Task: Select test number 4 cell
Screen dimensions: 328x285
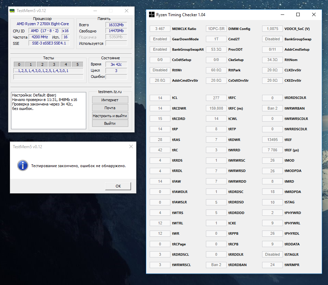Action: pyautogui.click(x=66, y=64)
